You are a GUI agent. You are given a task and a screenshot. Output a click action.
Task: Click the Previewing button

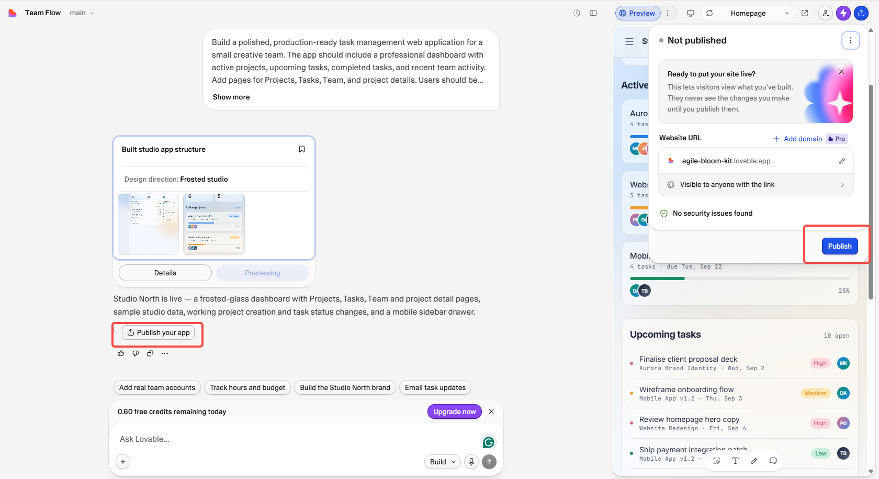coord(263,273)
